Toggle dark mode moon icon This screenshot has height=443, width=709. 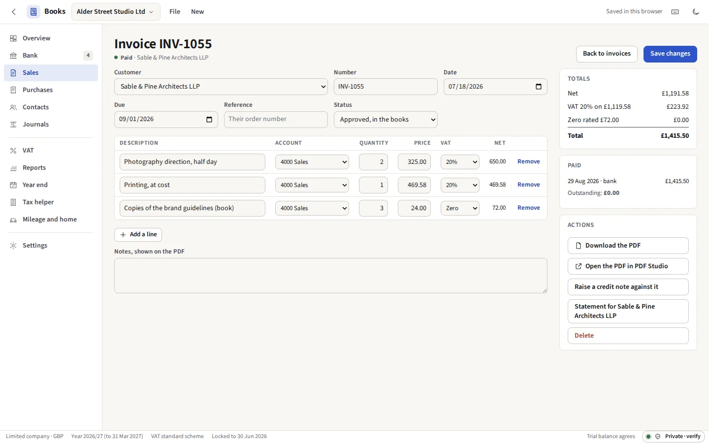point(696,12)
